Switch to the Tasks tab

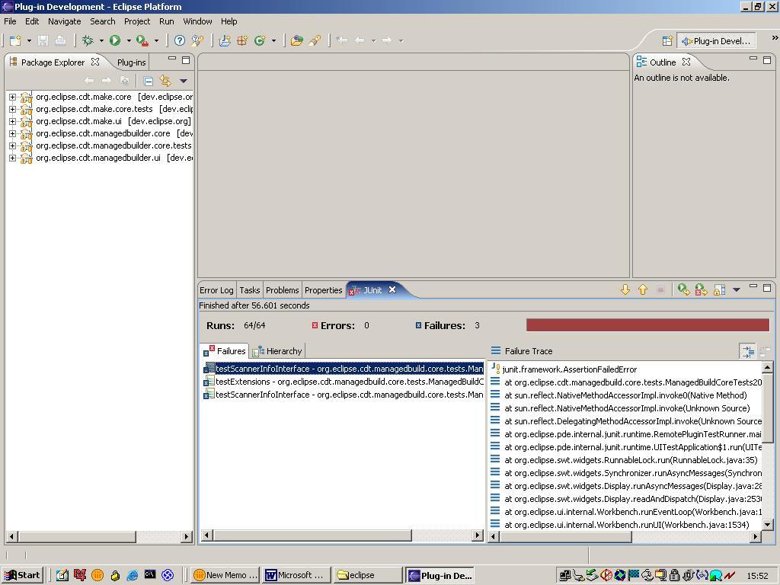point(249,290)
